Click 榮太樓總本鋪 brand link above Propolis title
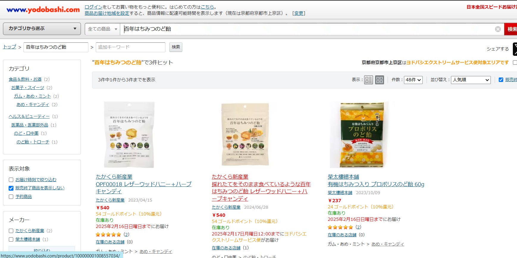The image size is (517, 258). coord(343,177)
